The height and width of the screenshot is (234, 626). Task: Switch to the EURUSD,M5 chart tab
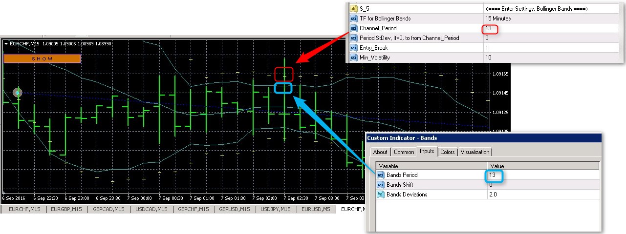click(x=316, y=209)
